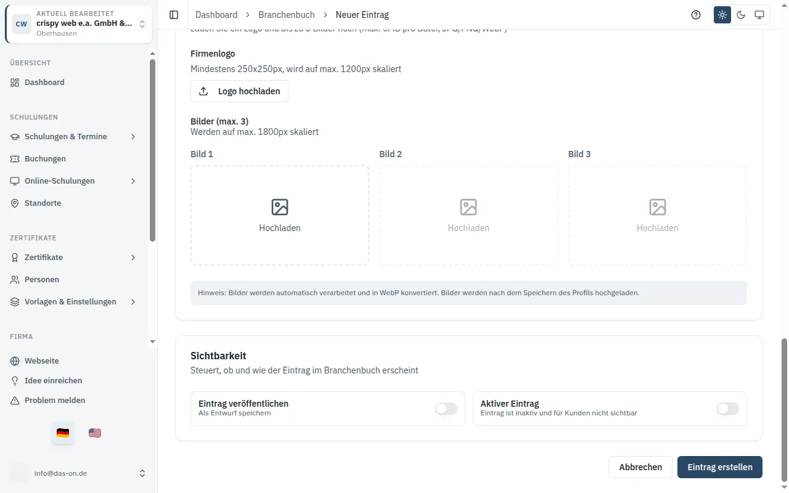Enable Eintrag veröffentlichen switch

point(446,409)
